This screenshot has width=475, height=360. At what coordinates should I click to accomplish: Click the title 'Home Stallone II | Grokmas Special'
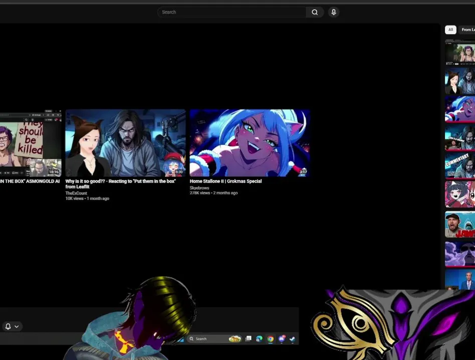(x=225, y=181)
